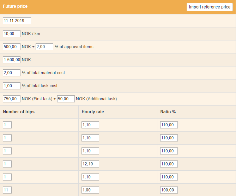Focus the first row's Hourly rate field
This screenshot has width=236, height=196.
(90, 125)
